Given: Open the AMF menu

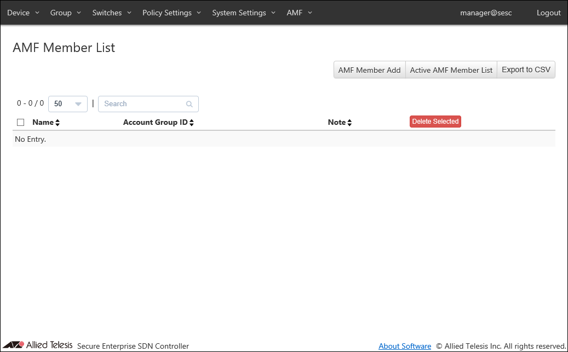Looking at the screenshot, I should click(299, 13).
